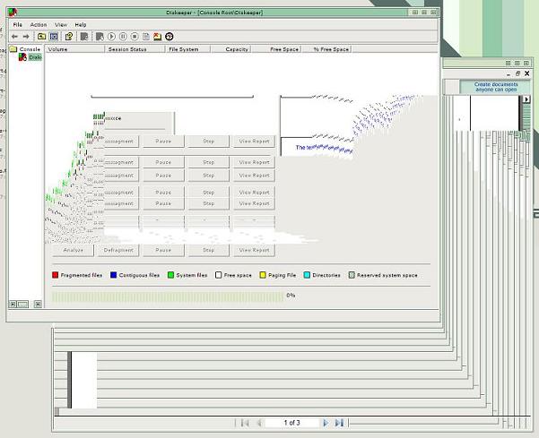The height and width of the screenshot is (438, 539).
Task: Sort by the Capacity column header
Action: pos(231,49)
